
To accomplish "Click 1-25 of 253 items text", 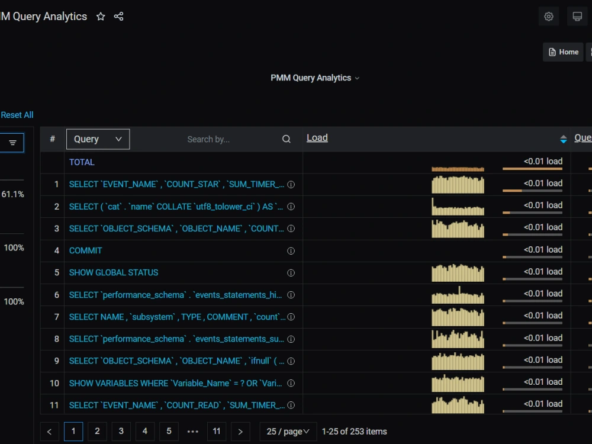I will [354, 432].
